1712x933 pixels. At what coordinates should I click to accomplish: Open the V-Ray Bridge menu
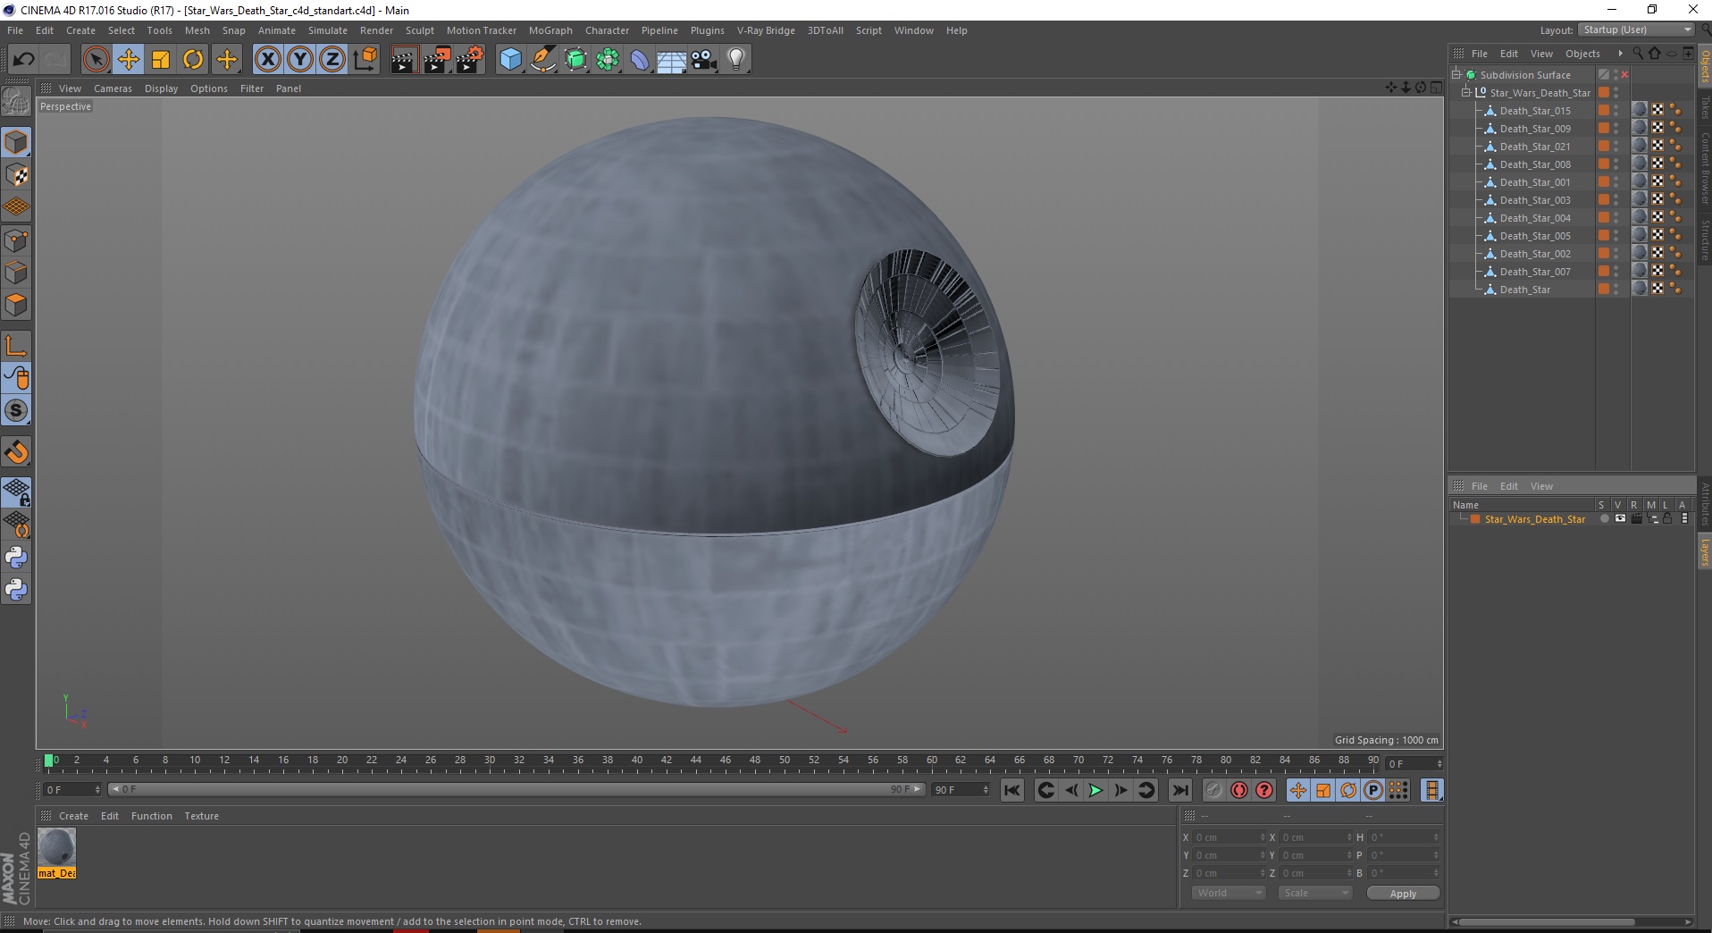766,30
